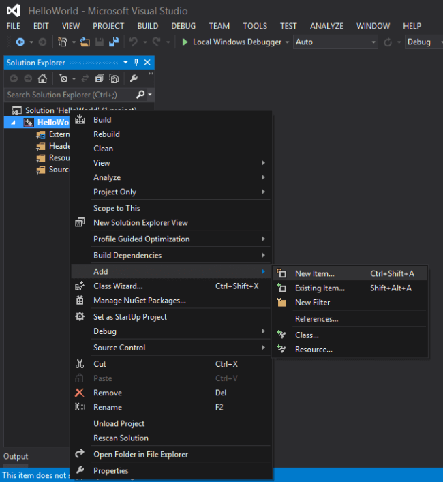Open the ANALYZE menu
This screenshot has width=443, height=482.
click(x=326, y=26)
